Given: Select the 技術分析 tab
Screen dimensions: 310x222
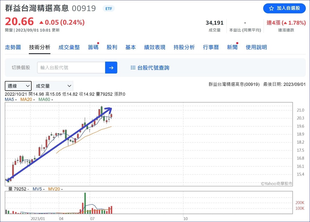Looking at the screenshot, I should pos(40,47).
